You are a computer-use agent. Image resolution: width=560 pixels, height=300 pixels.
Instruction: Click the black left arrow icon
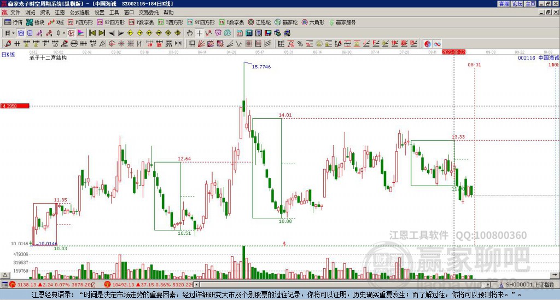pyautogui.click(x=111, y=33)
